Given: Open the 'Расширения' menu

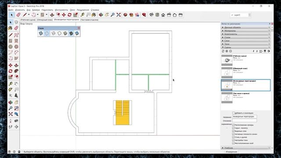Looking at the screenshot, I should click(x=83, y=10).
